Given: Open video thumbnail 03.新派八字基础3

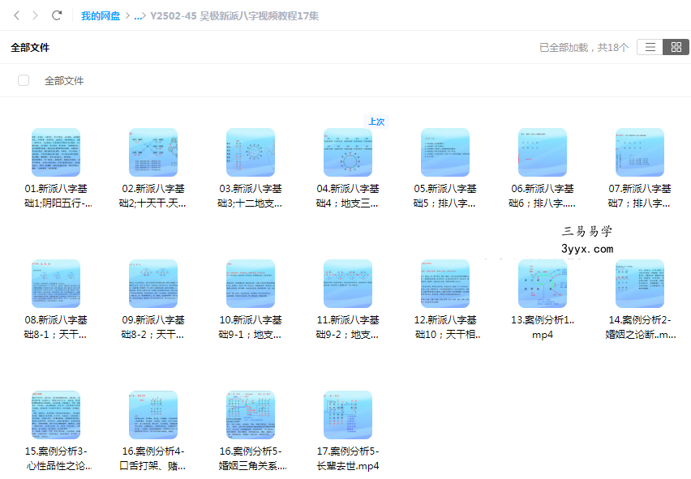Looking at the screenshot, I should coord(251,152).
